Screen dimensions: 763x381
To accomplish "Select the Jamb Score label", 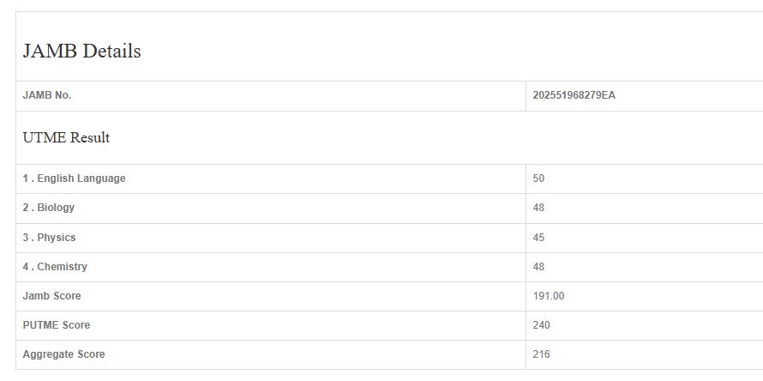I will tap(51, 296).
